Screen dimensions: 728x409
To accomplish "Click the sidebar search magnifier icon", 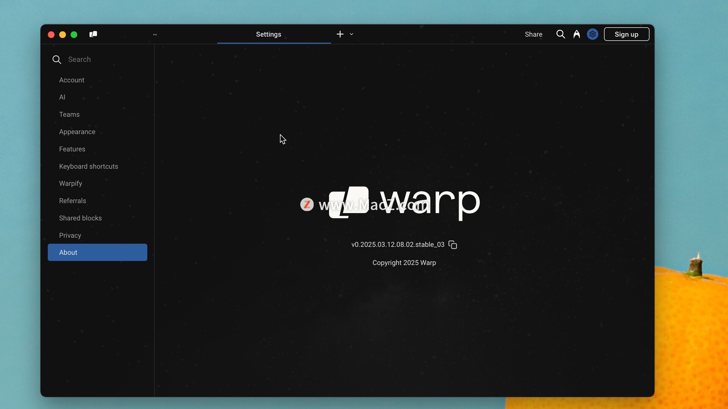I will click(57, 59).
